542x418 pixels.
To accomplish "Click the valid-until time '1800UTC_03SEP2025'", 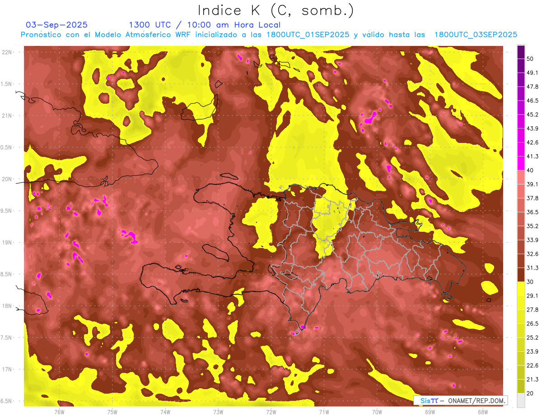I will pyautogui.click(x=476, y=35).
